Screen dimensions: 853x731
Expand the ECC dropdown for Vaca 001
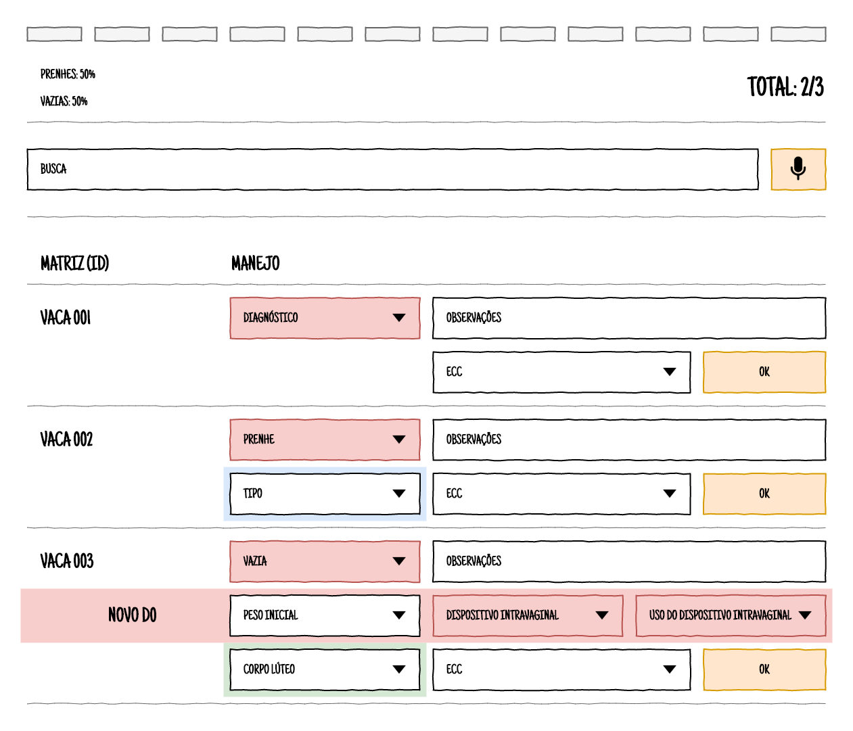[x=561, y=372]
